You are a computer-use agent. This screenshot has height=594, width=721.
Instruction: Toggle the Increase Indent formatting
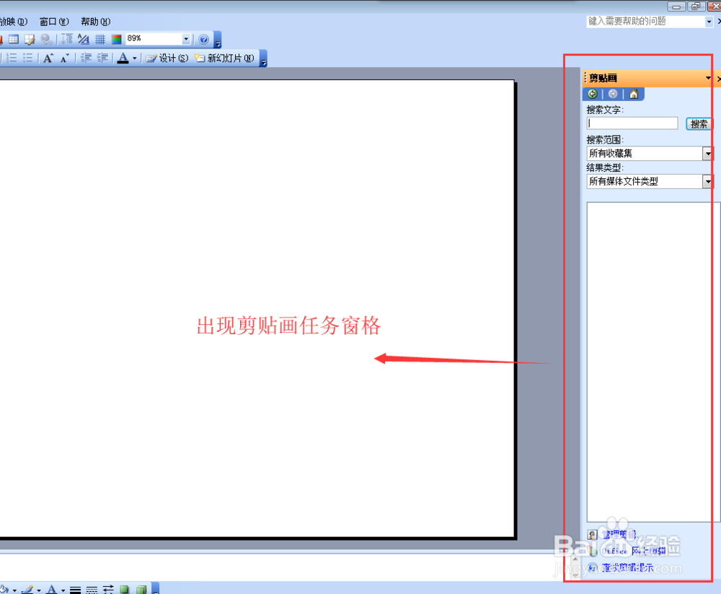(x=101, y=57)
